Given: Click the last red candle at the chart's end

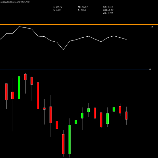Looking at the screenshot, I should [126, 116].
